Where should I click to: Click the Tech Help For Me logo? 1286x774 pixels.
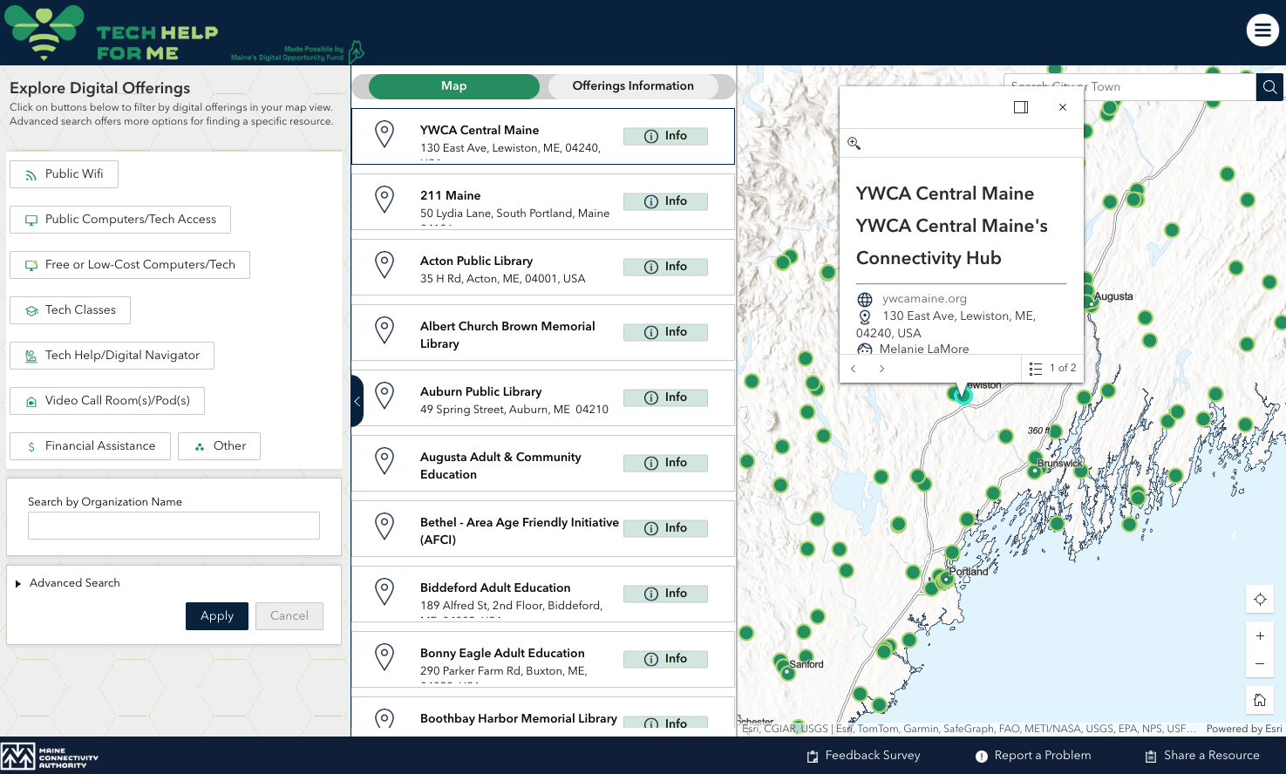[112, 33]
